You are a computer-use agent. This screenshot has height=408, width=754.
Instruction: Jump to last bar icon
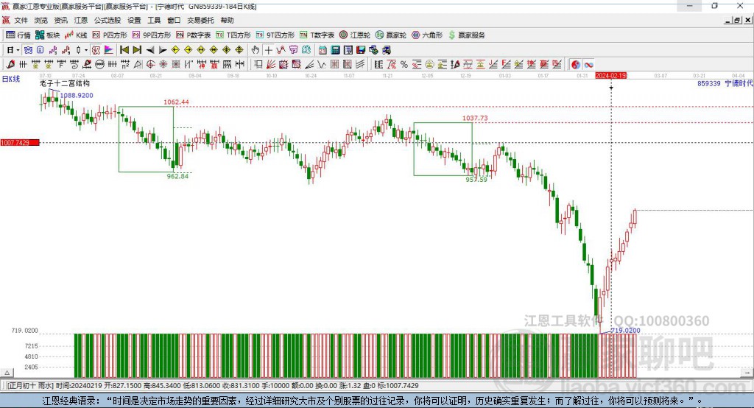137,50
